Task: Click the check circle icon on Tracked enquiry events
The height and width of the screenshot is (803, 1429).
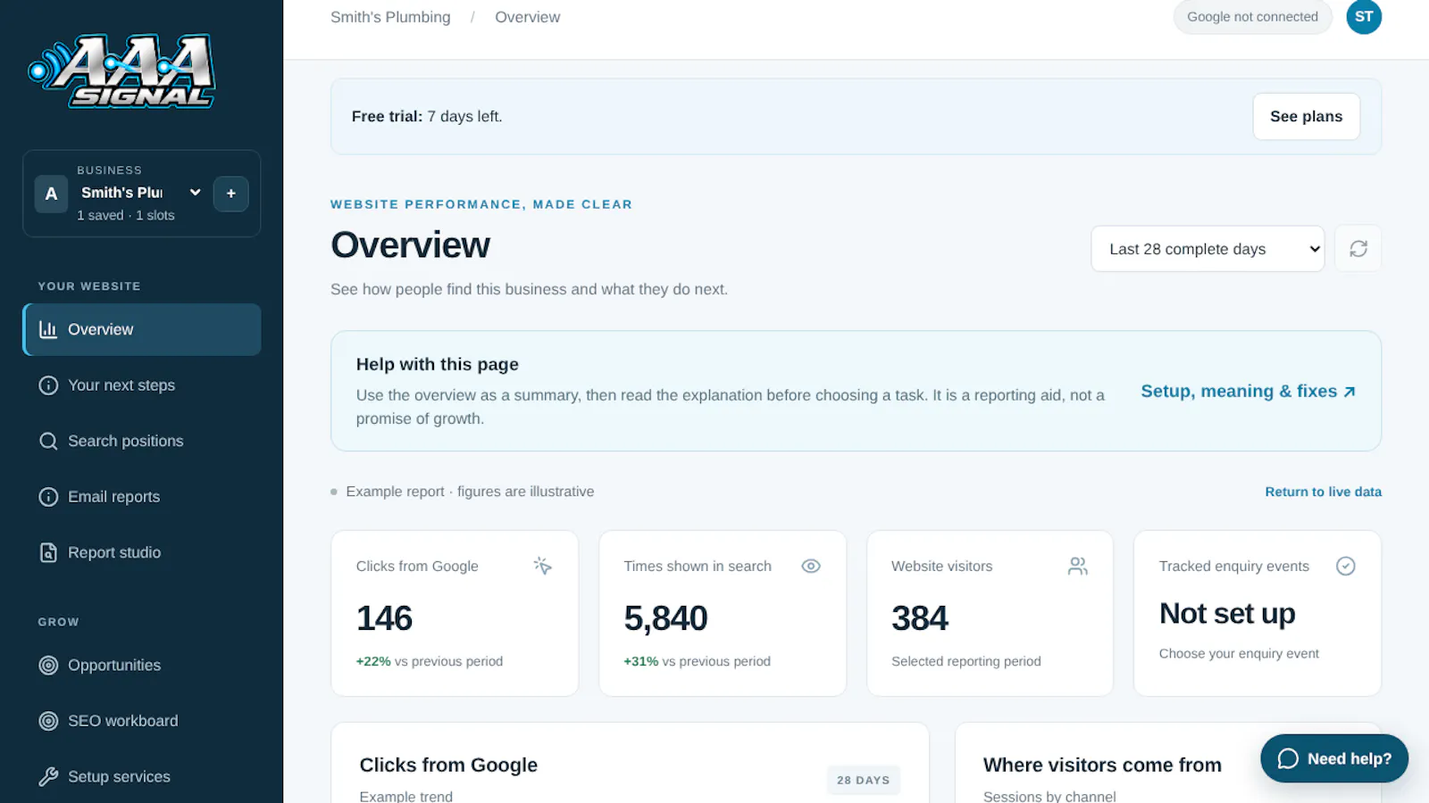Action: [1345, 566]
